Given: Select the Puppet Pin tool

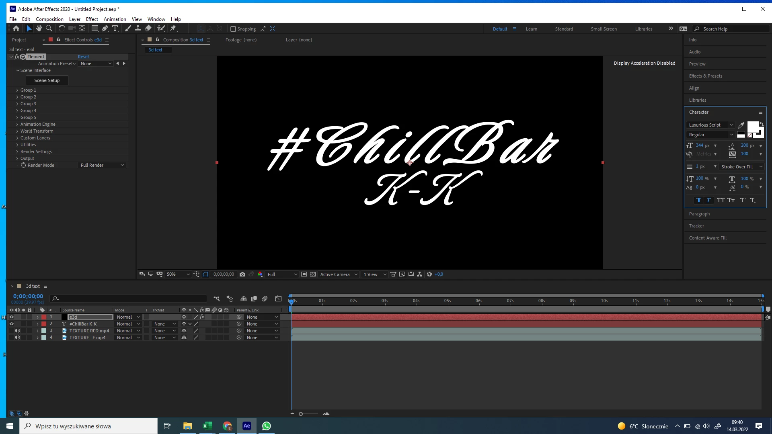Looking at the screenshot, I should pyautogui.click(x=173, y=29).
